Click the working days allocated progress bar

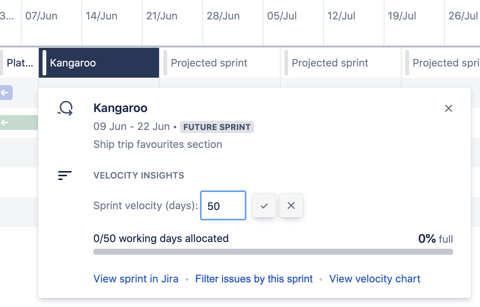(273, 252)
